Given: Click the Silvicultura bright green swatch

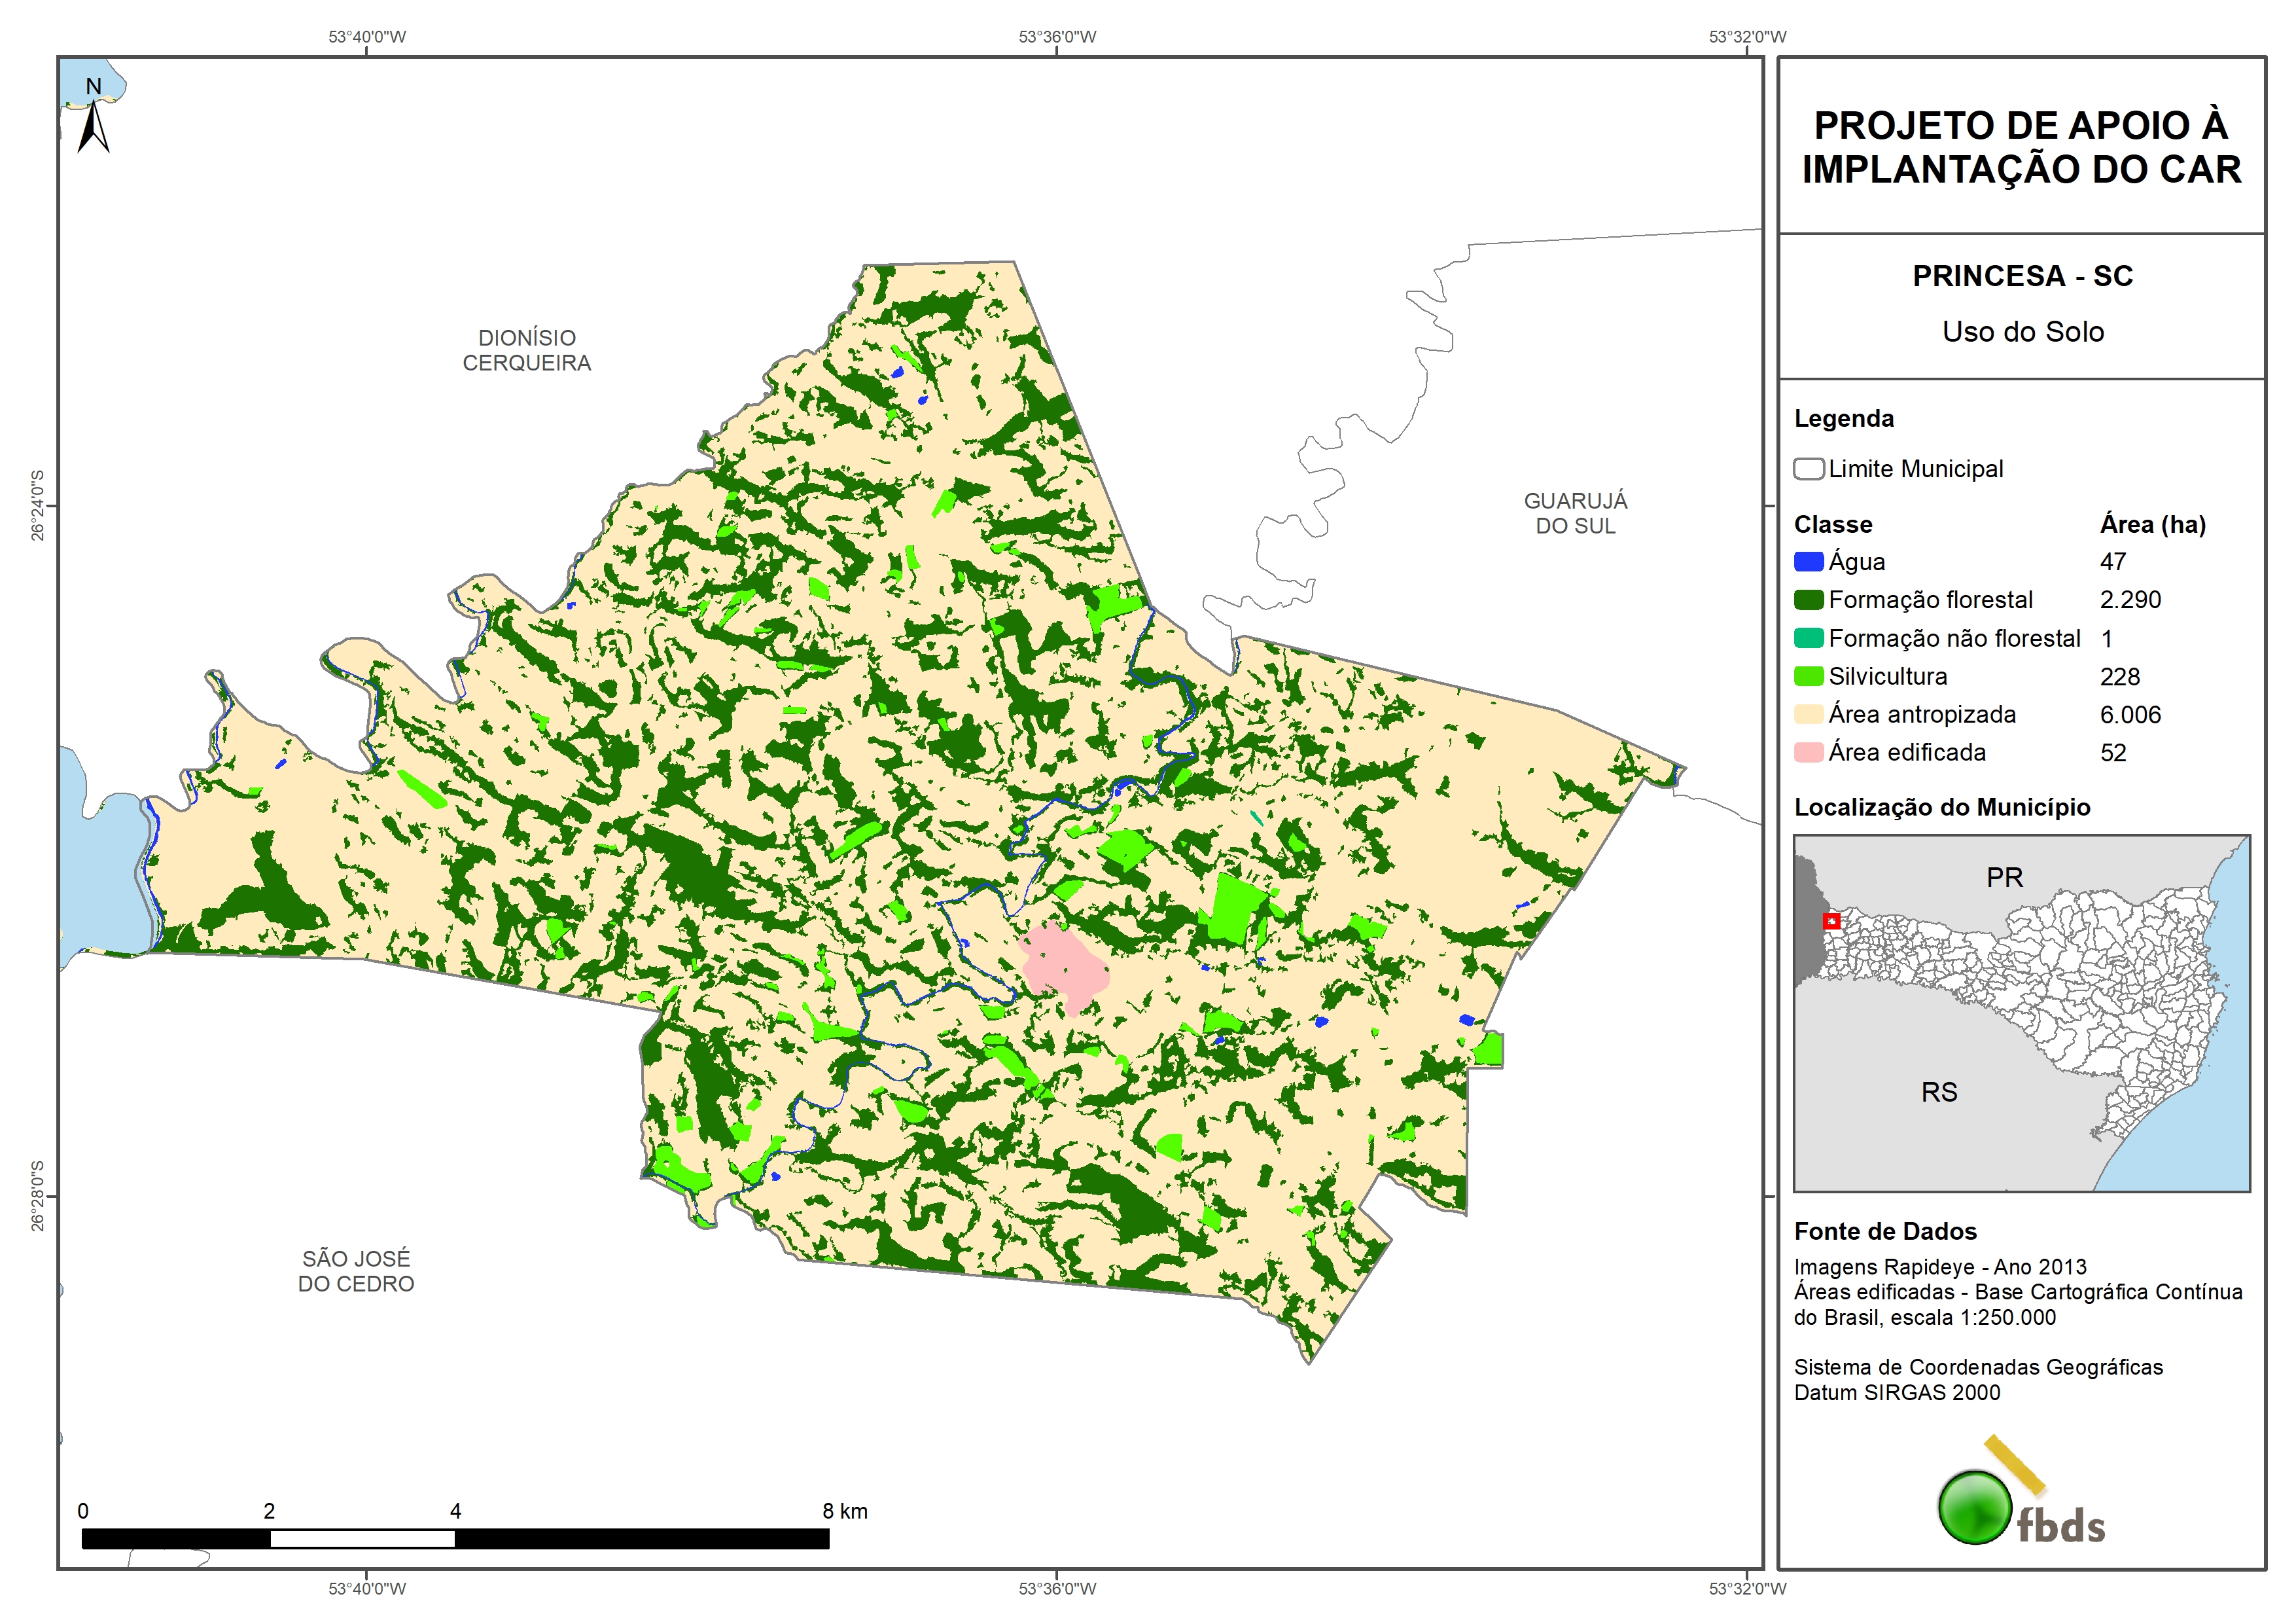Looking at the screenshot, I should tap(1808, 676).
